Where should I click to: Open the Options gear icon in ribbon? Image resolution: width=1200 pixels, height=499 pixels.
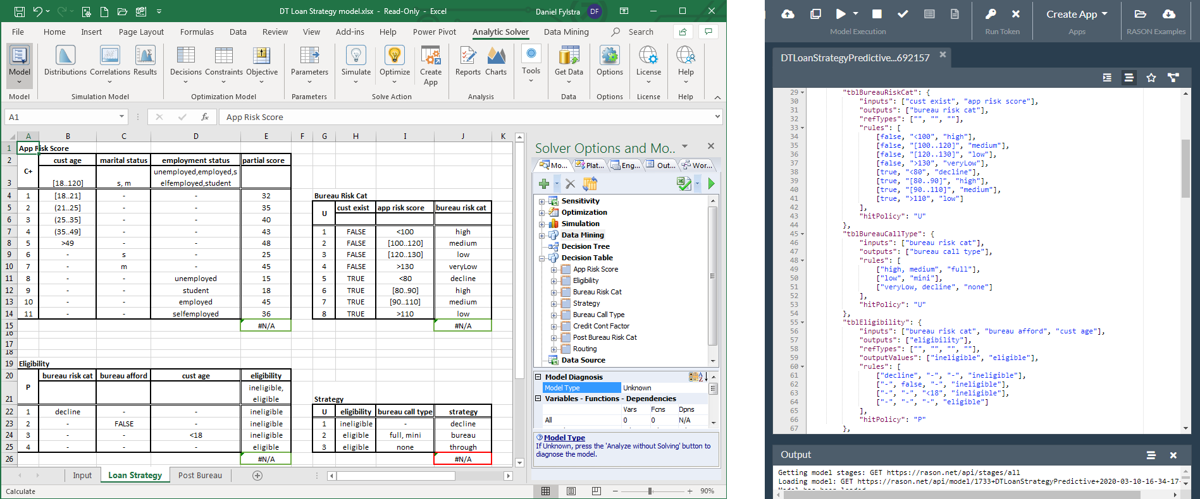pos(610,56)
